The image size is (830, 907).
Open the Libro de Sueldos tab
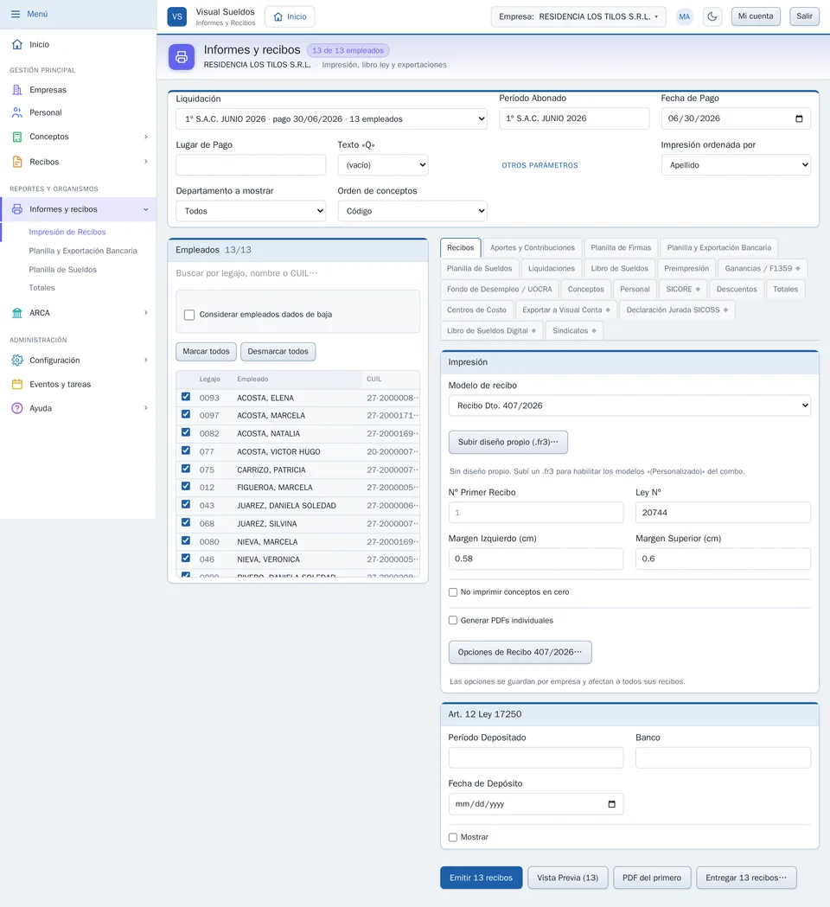[x=619, y=268]
